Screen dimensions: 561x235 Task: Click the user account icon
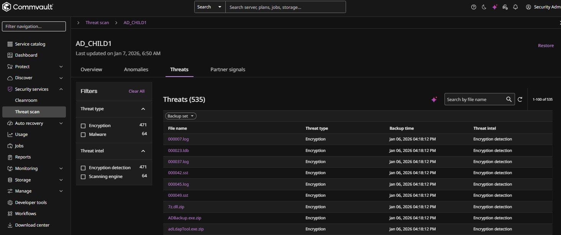(x=528, y=7)
